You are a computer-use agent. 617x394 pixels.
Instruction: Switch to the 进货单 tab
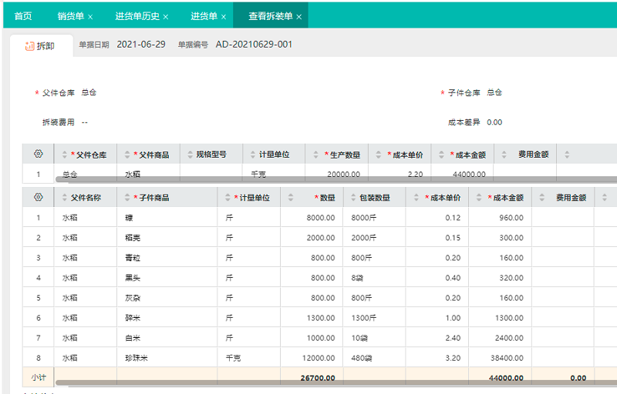(x=204, y=16)
